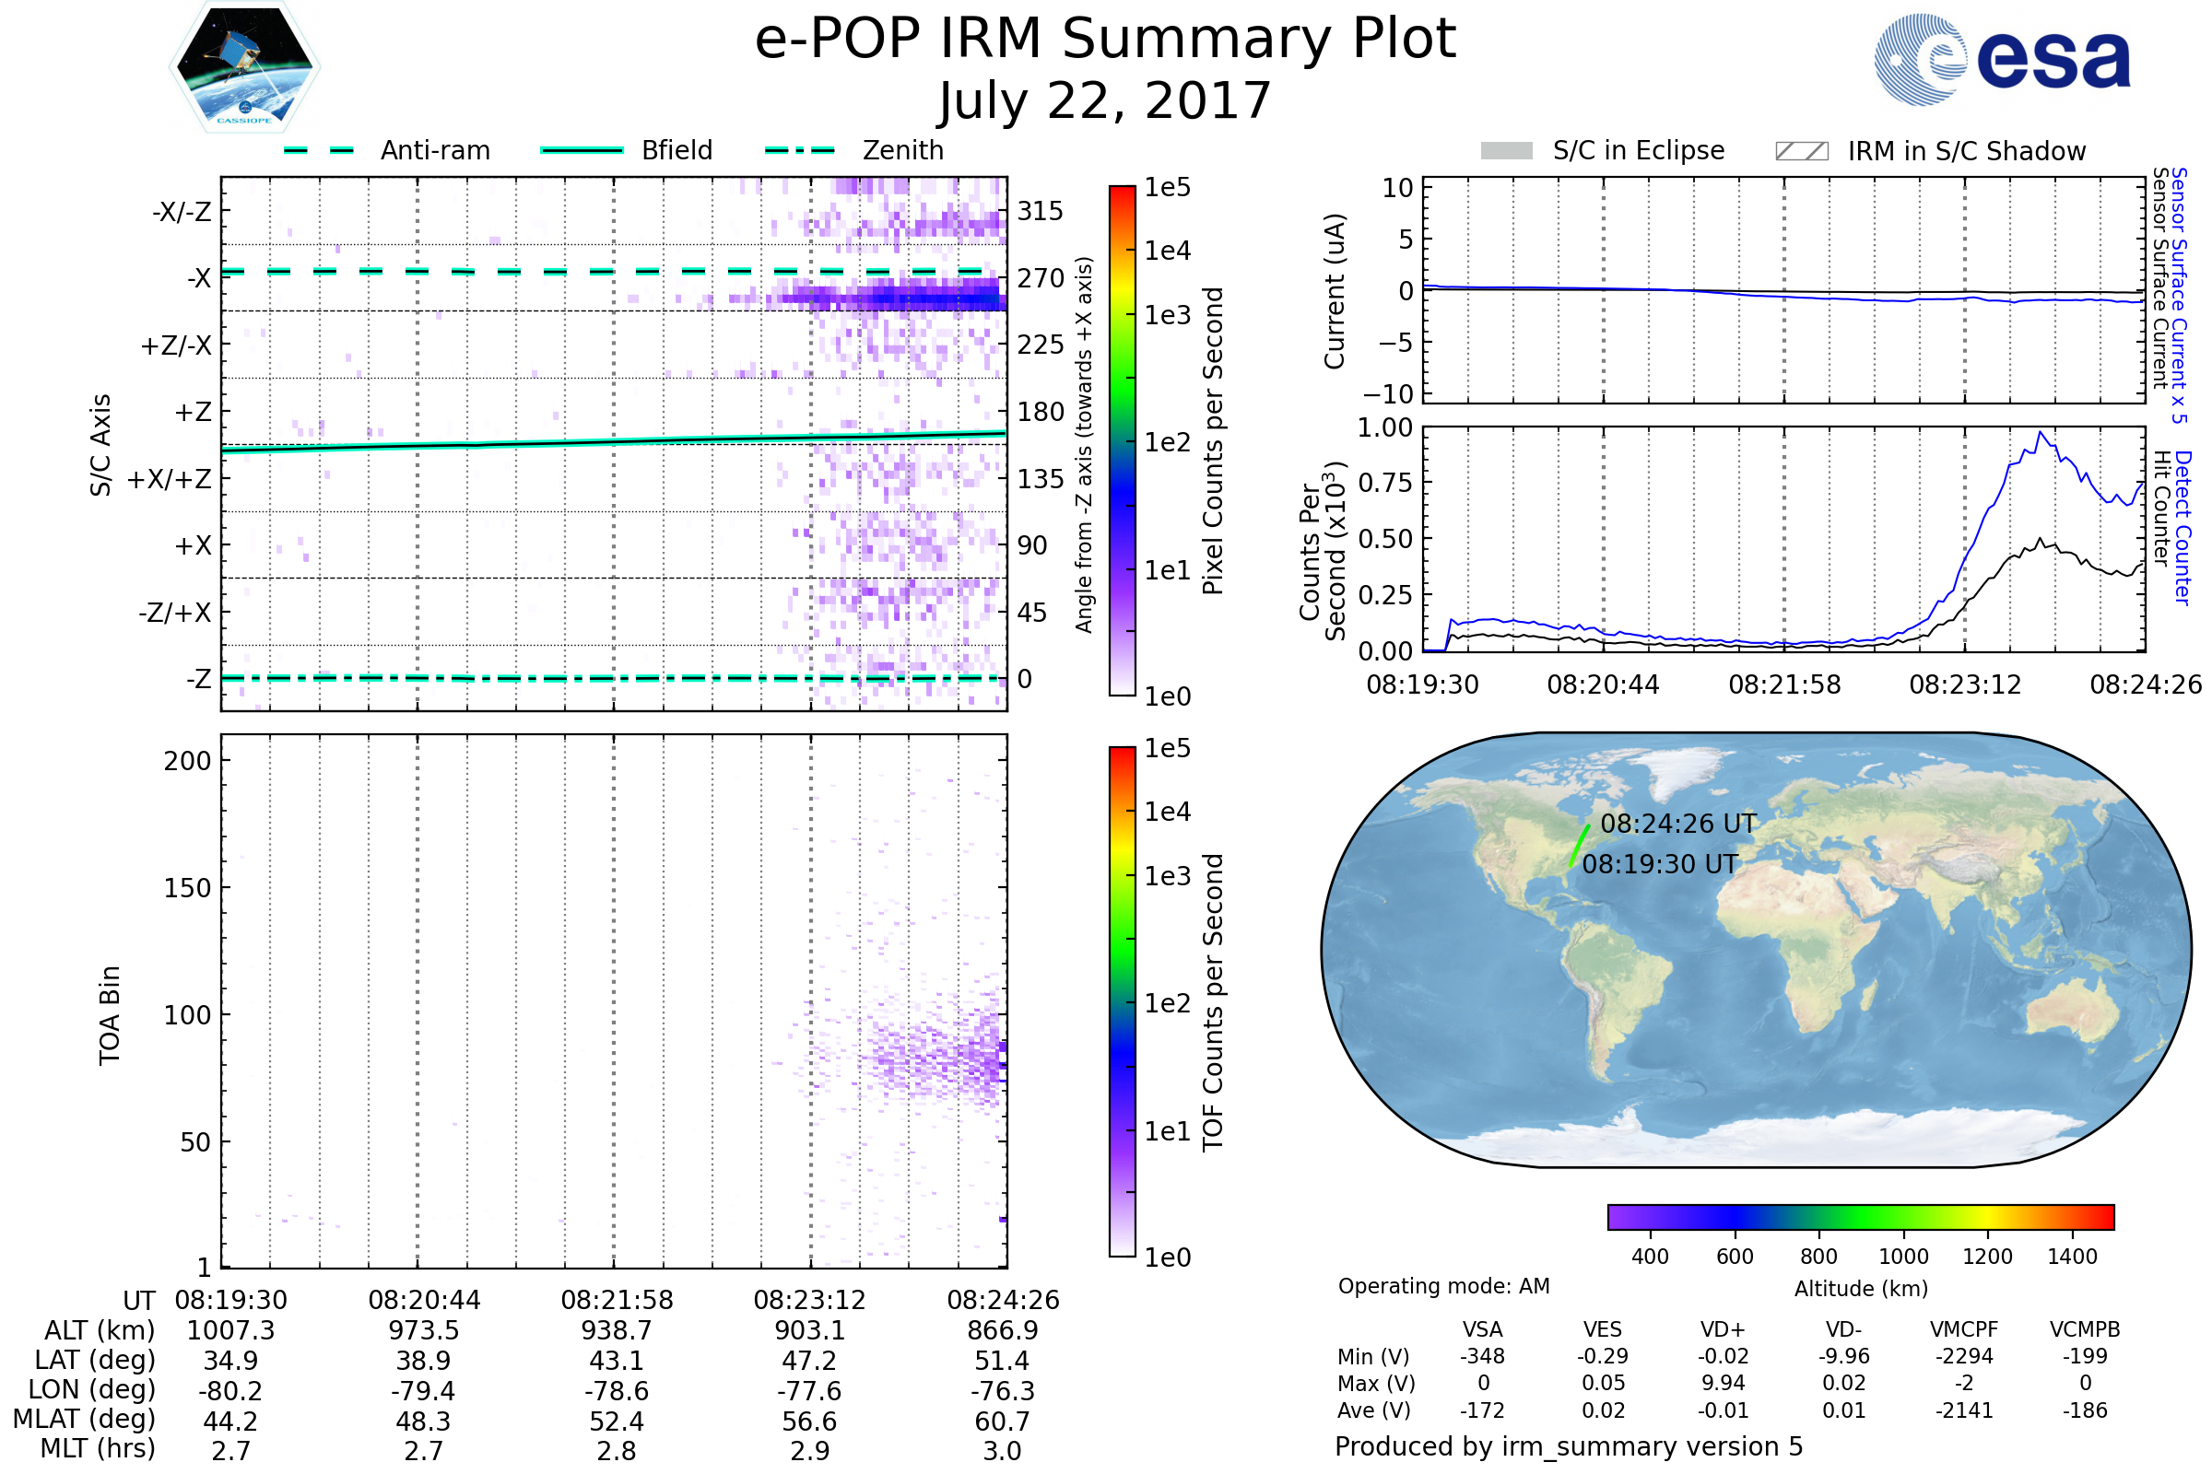Click the e-POP IRM Summary Plot title

click(x=1105, y=40)
